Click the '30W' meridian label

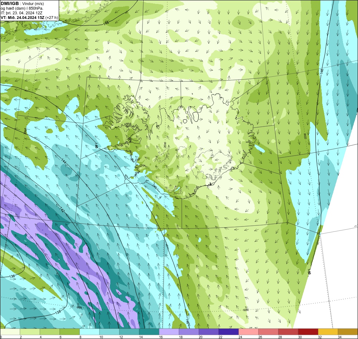(25, 132)
